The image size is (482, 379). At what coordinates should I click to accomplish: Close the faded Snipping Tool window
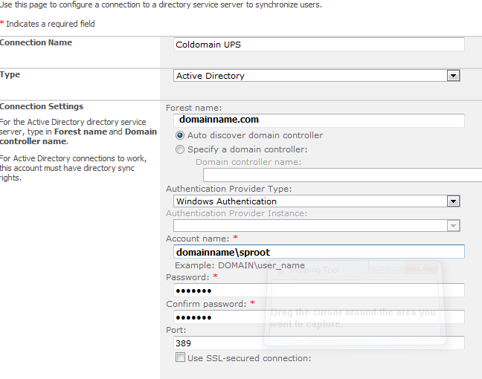click(422, 268)
